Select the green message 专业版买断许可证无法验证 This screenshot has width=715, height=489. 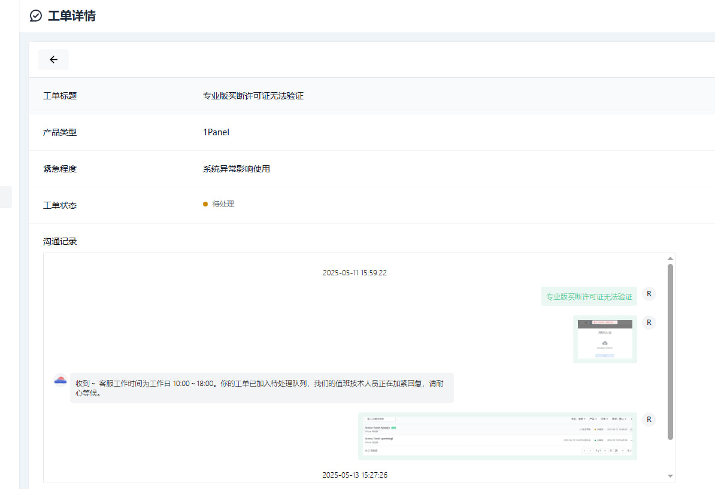[589, 297]
